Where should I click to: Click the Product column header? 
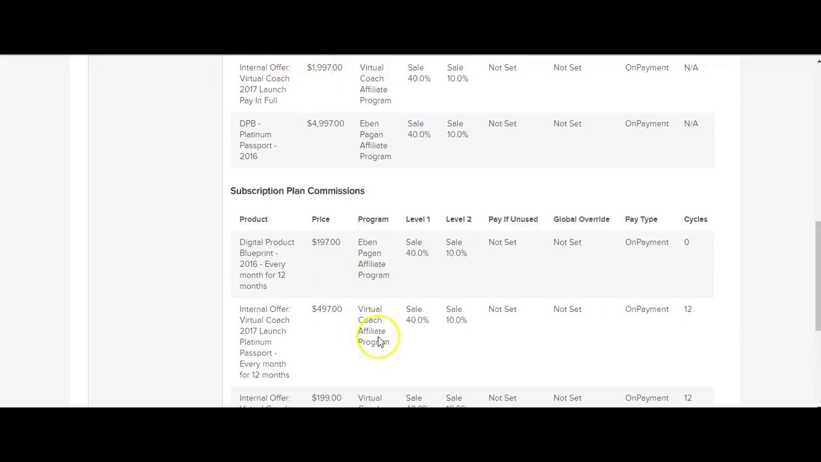point(253,219)
